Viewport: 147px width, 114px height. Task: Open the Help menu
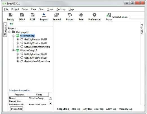[x=71, y=9]
